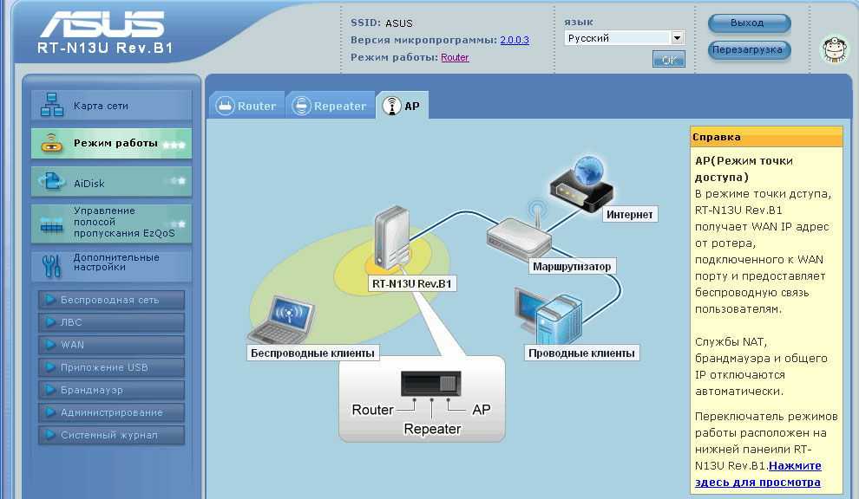
Task: Click the Беспроводные клиенты label
Action: tap(312, 353)
